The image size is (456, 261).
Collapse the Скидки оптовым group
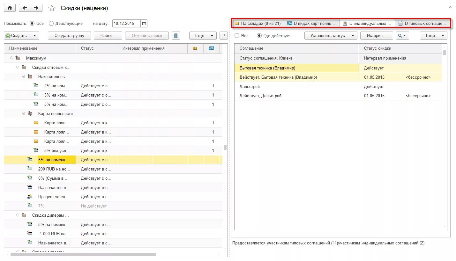[x=18, y=67]
